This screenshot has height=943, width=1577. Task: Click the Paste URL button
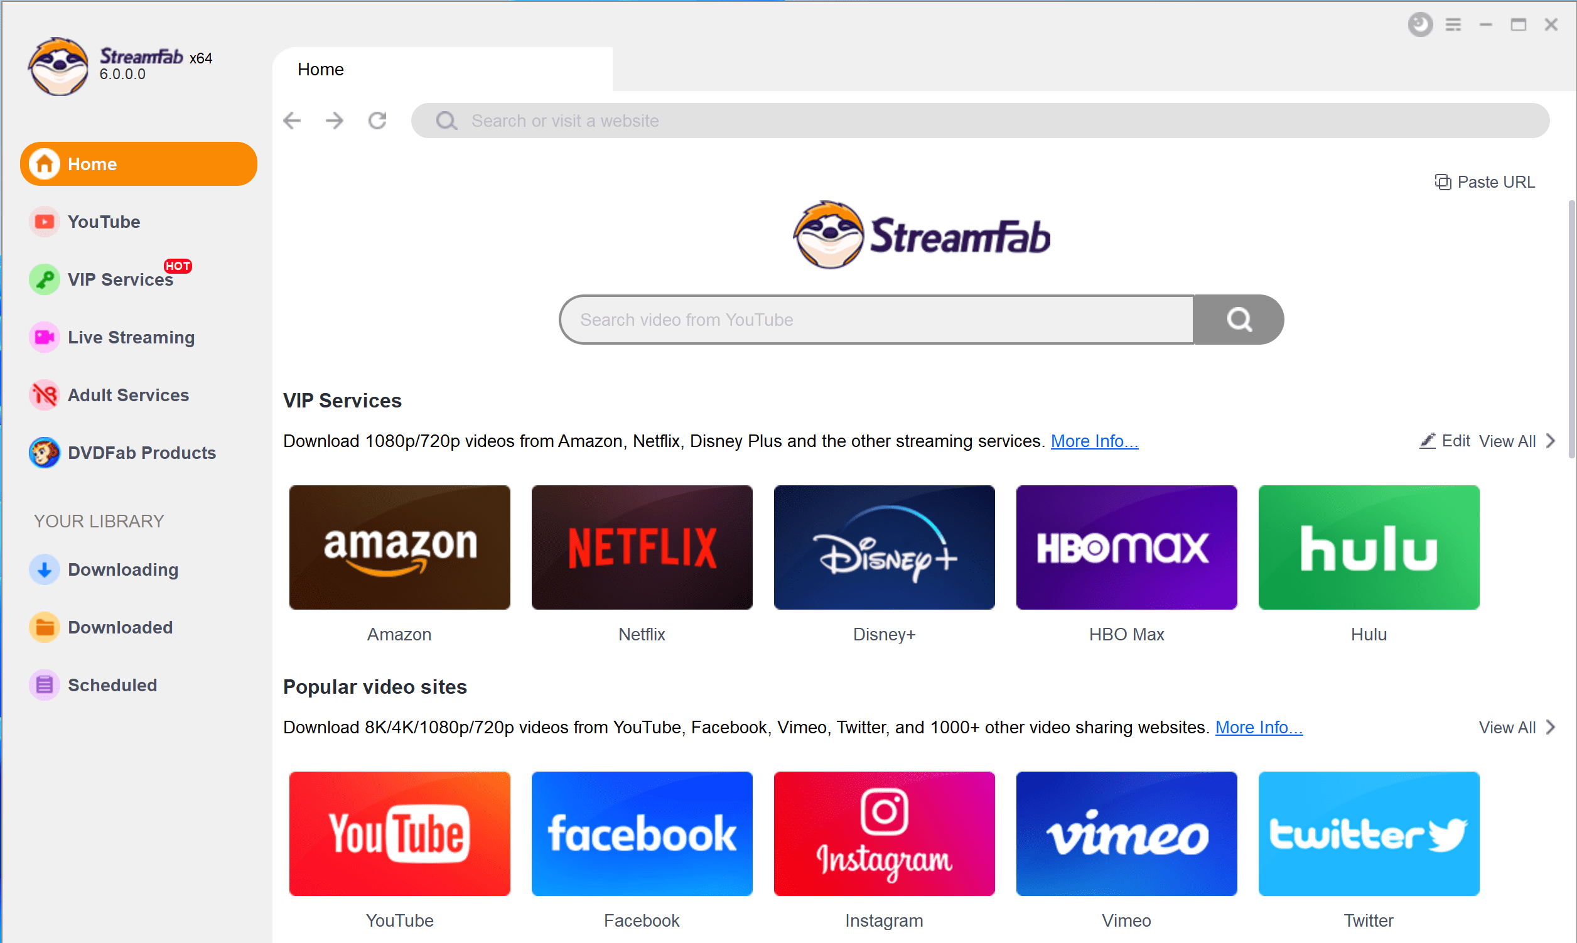(x=1484, y=182)
